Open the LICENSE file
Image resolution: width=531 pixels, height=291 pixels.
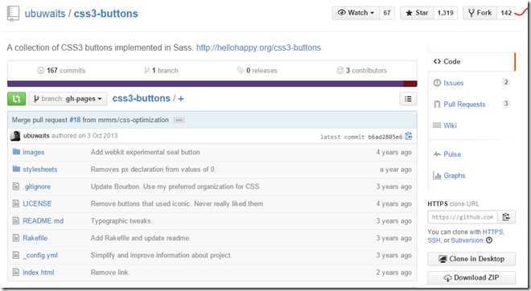point(37,203)
